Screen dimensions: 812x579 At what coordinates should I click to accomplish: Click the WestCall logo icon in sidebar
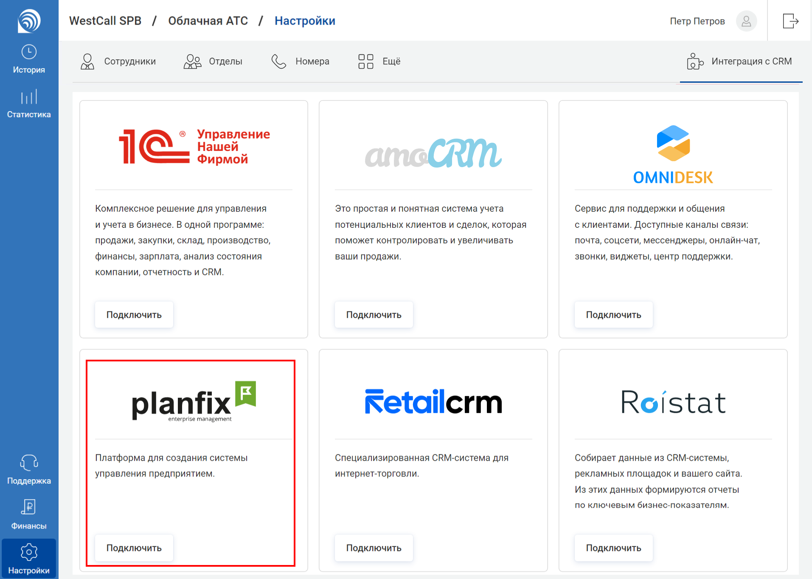29,20
